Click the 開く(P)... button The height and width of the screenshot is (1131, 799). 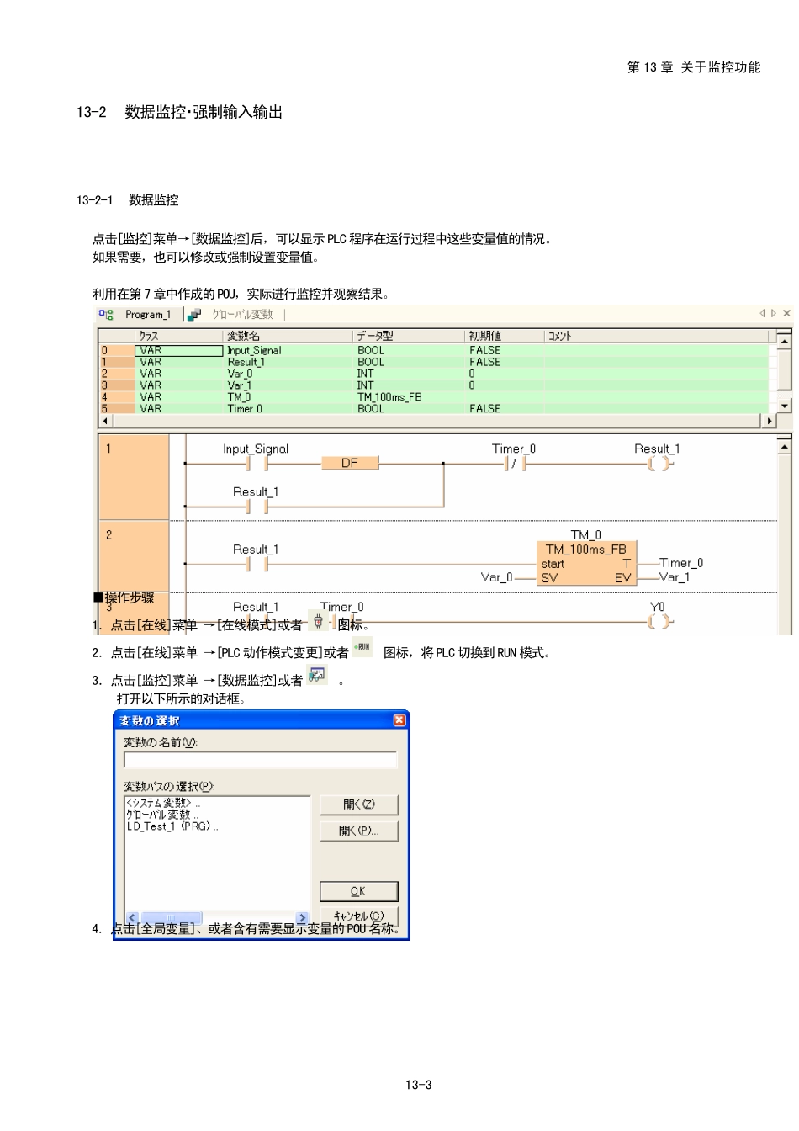pos(359,831)
